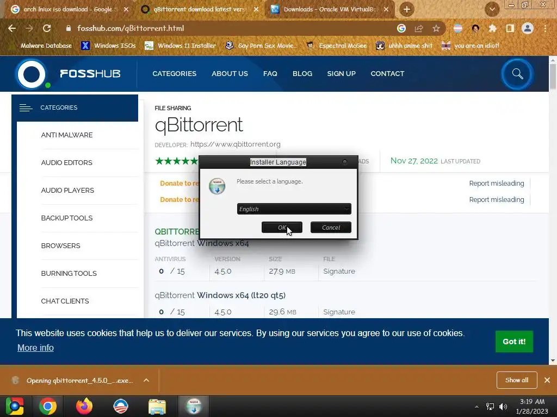
Task: Click the volume speaker tray icon
Action: 503,407
